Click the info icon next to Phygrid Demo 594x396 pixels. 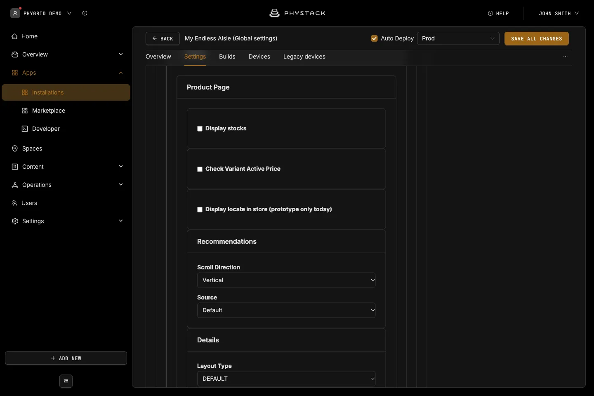pos(85,13)
